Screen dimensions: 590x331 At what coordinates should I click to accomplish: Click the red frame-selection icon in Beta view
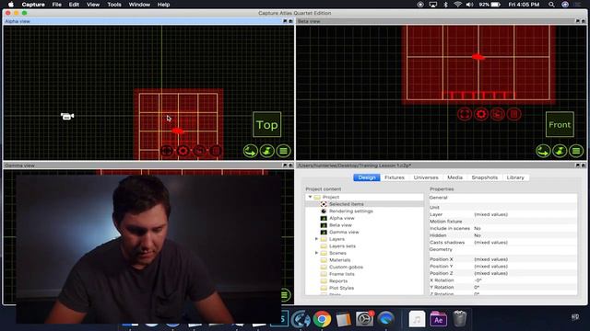click(x=465, y=114)
